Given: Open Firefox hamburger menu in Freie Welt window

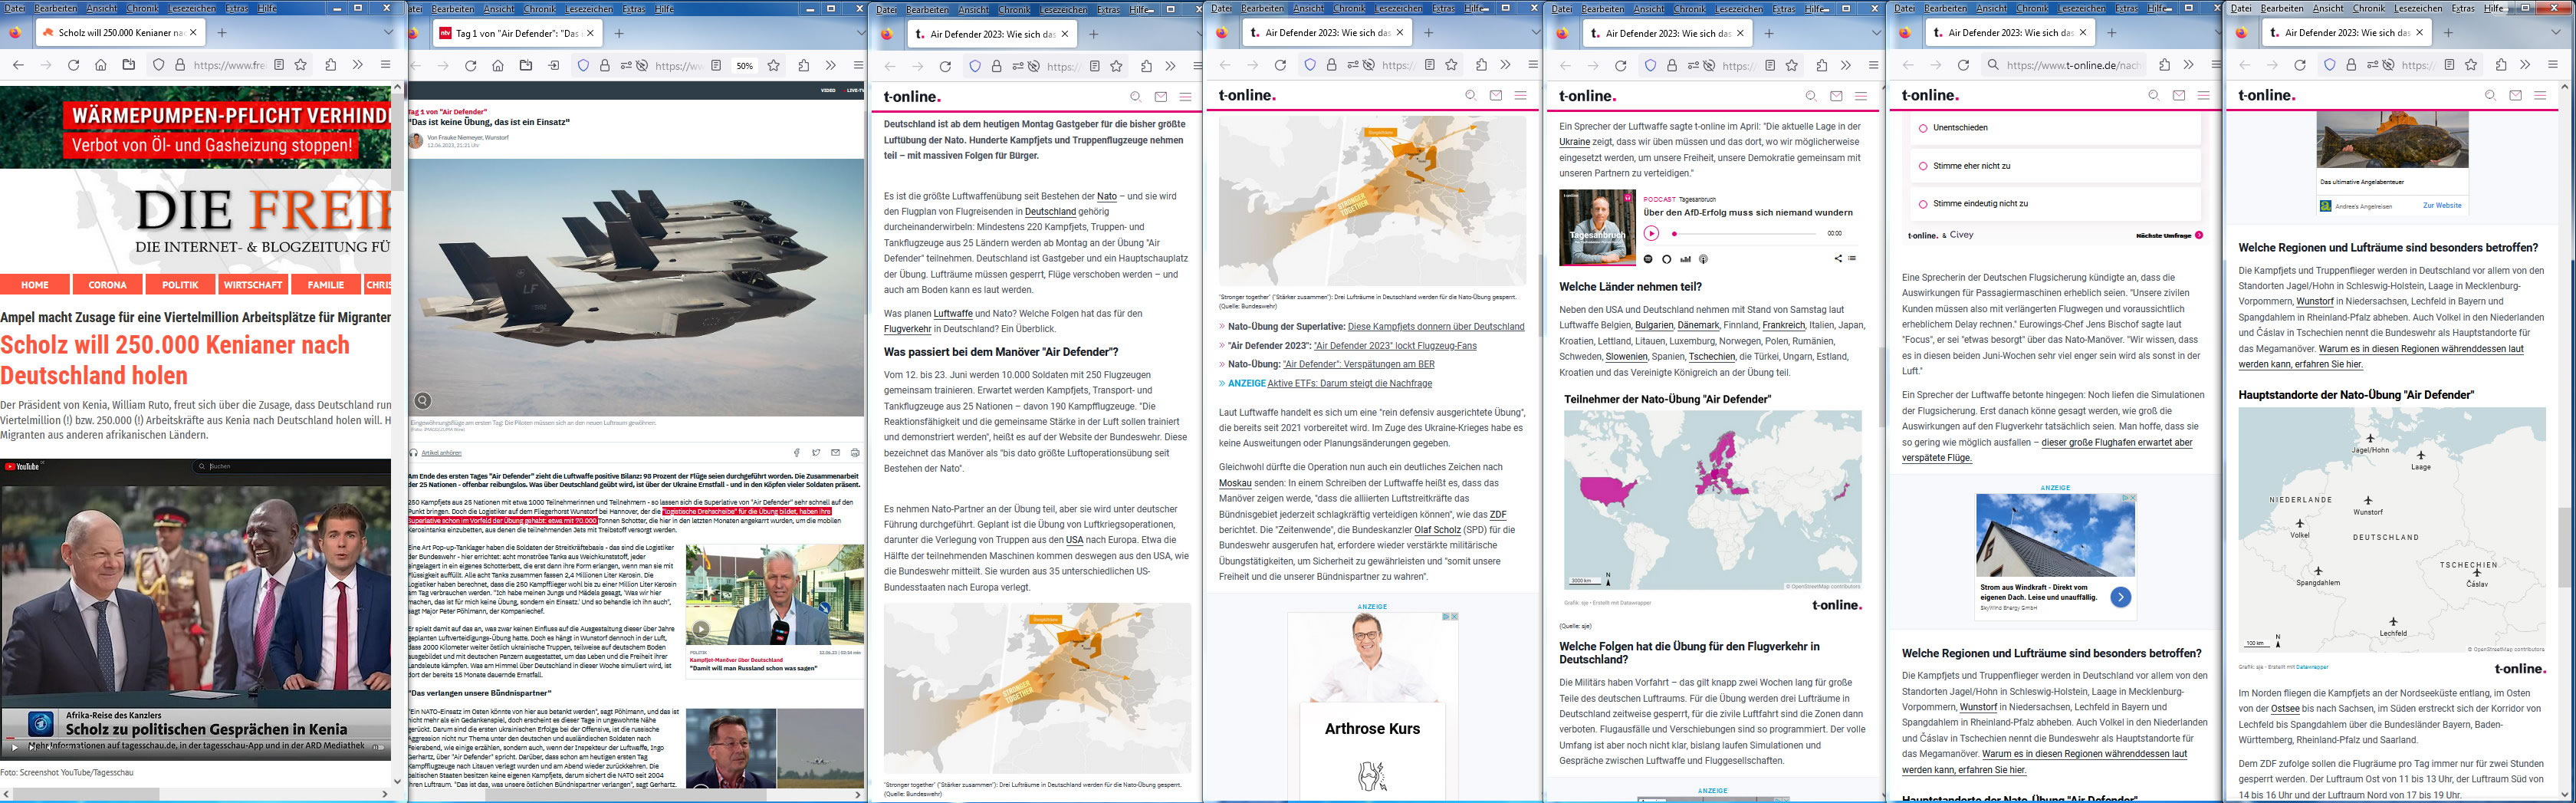Looking at the screenshot, I should click(385, 65).
